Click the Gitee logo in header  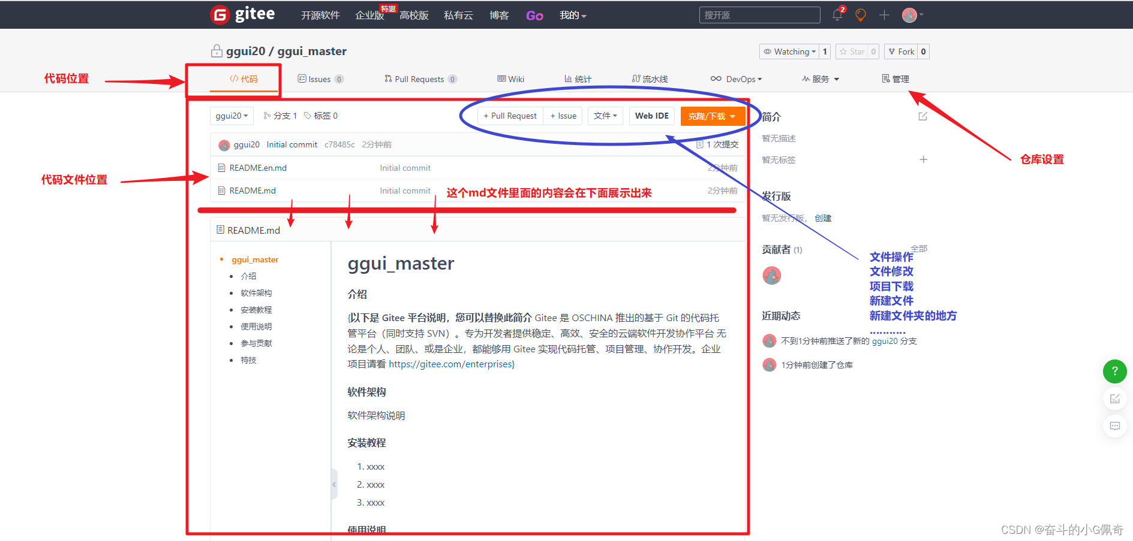click(x=242, y=14)
